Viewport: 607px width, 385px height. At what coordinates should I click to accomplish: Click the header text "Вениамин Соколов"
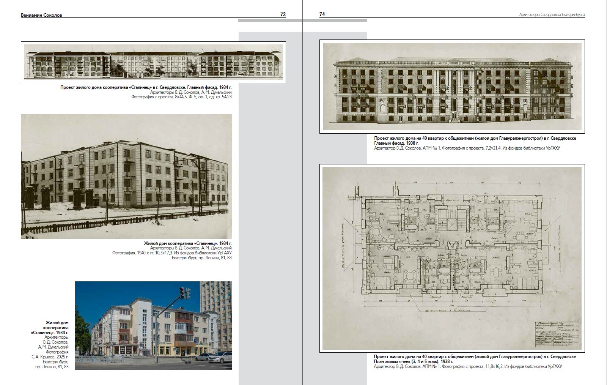tap(41, 15)
